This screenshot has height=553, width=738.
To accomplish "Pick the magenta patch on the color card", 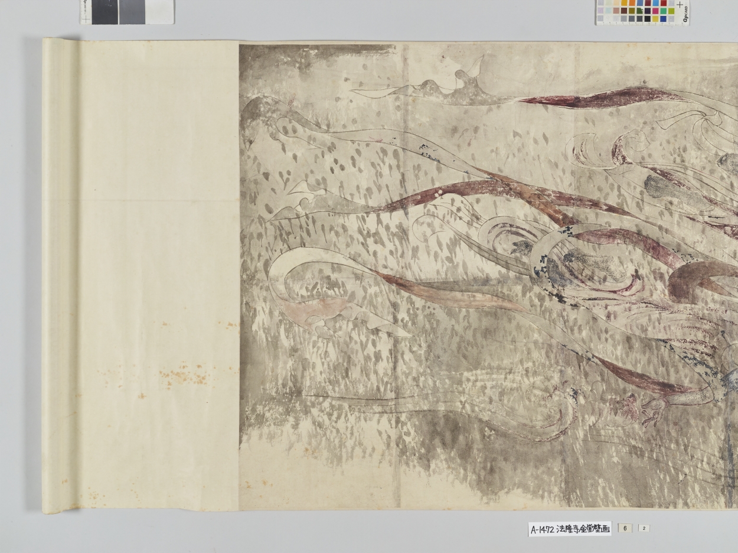I will [x=655, y=11].
